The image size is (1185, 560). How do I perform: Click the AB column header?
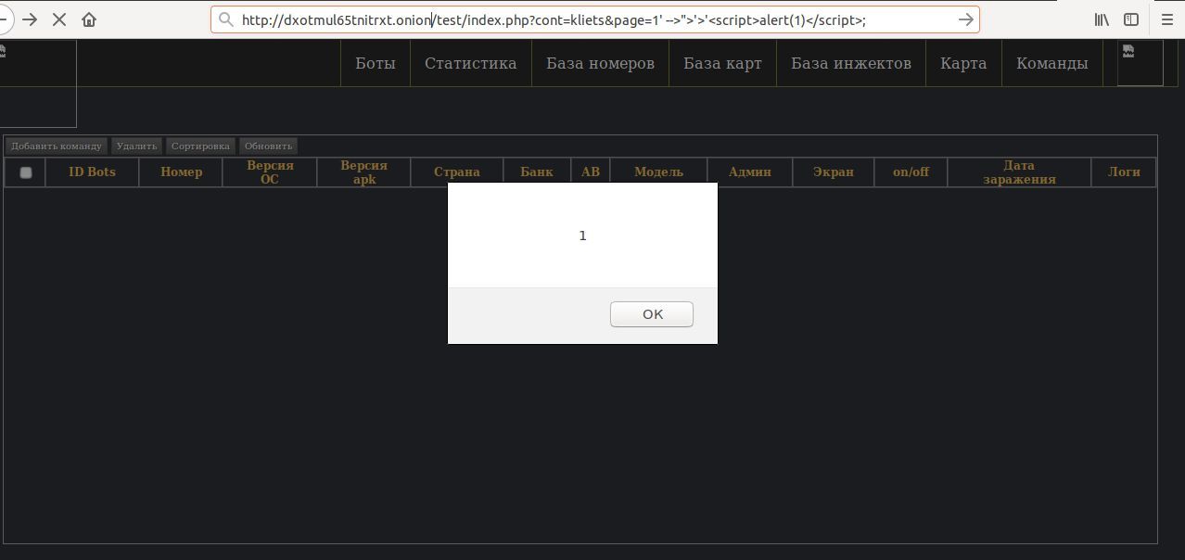(x=591, y=172)
